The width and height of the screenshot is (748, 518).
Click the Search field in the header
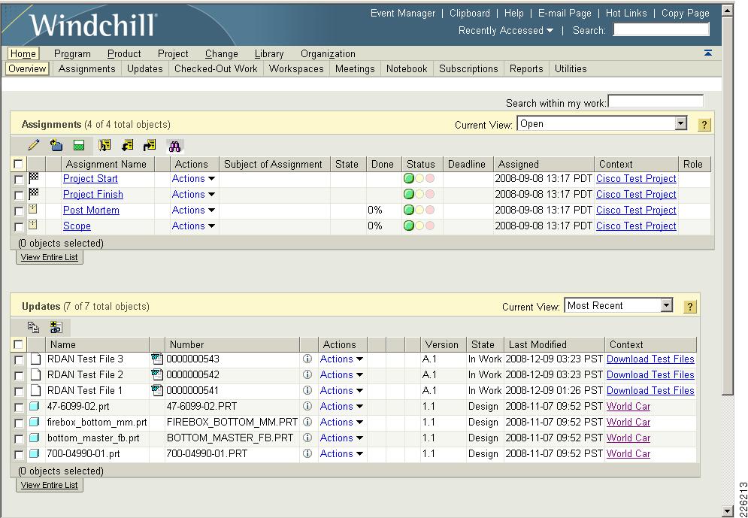coord(662,29)
